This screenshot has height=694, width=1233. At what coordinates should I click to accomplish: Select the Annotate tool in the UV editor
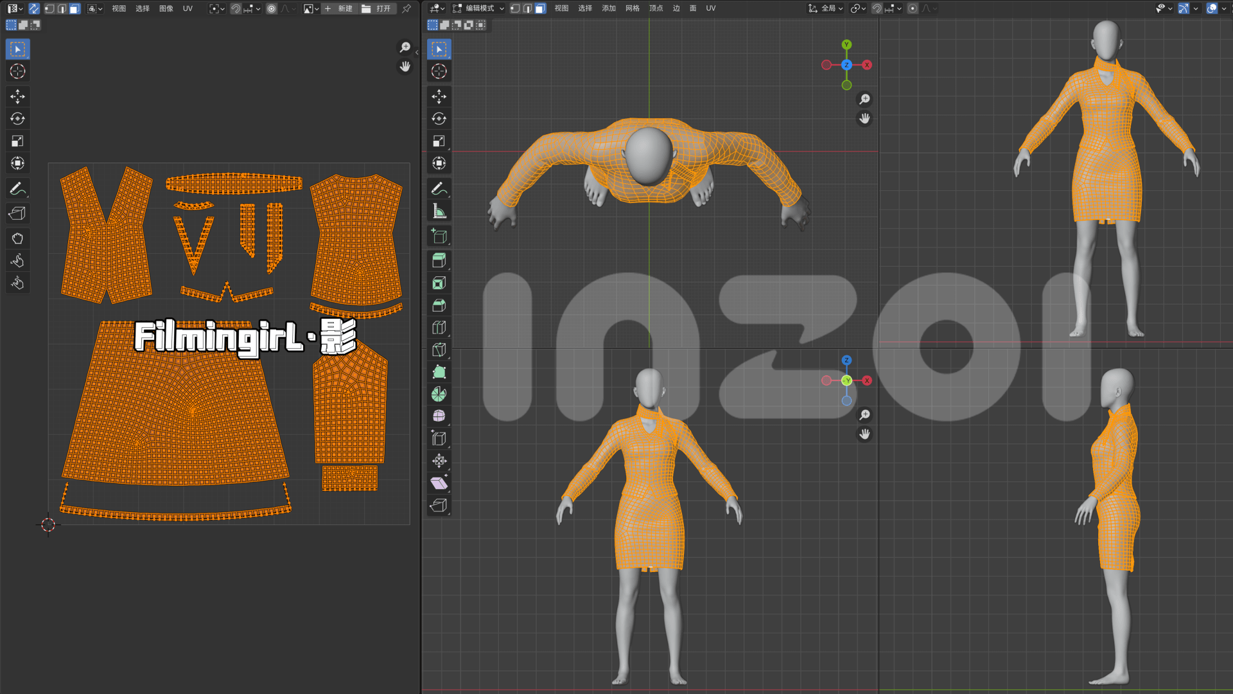[x=17, y=188]
